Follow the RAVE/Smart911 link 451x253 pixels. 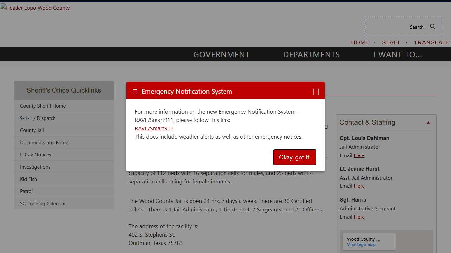[x=154, y=128]
